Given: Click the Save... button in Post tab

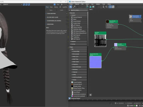Looking at the screenshot, I should click(x=51, y=10).
